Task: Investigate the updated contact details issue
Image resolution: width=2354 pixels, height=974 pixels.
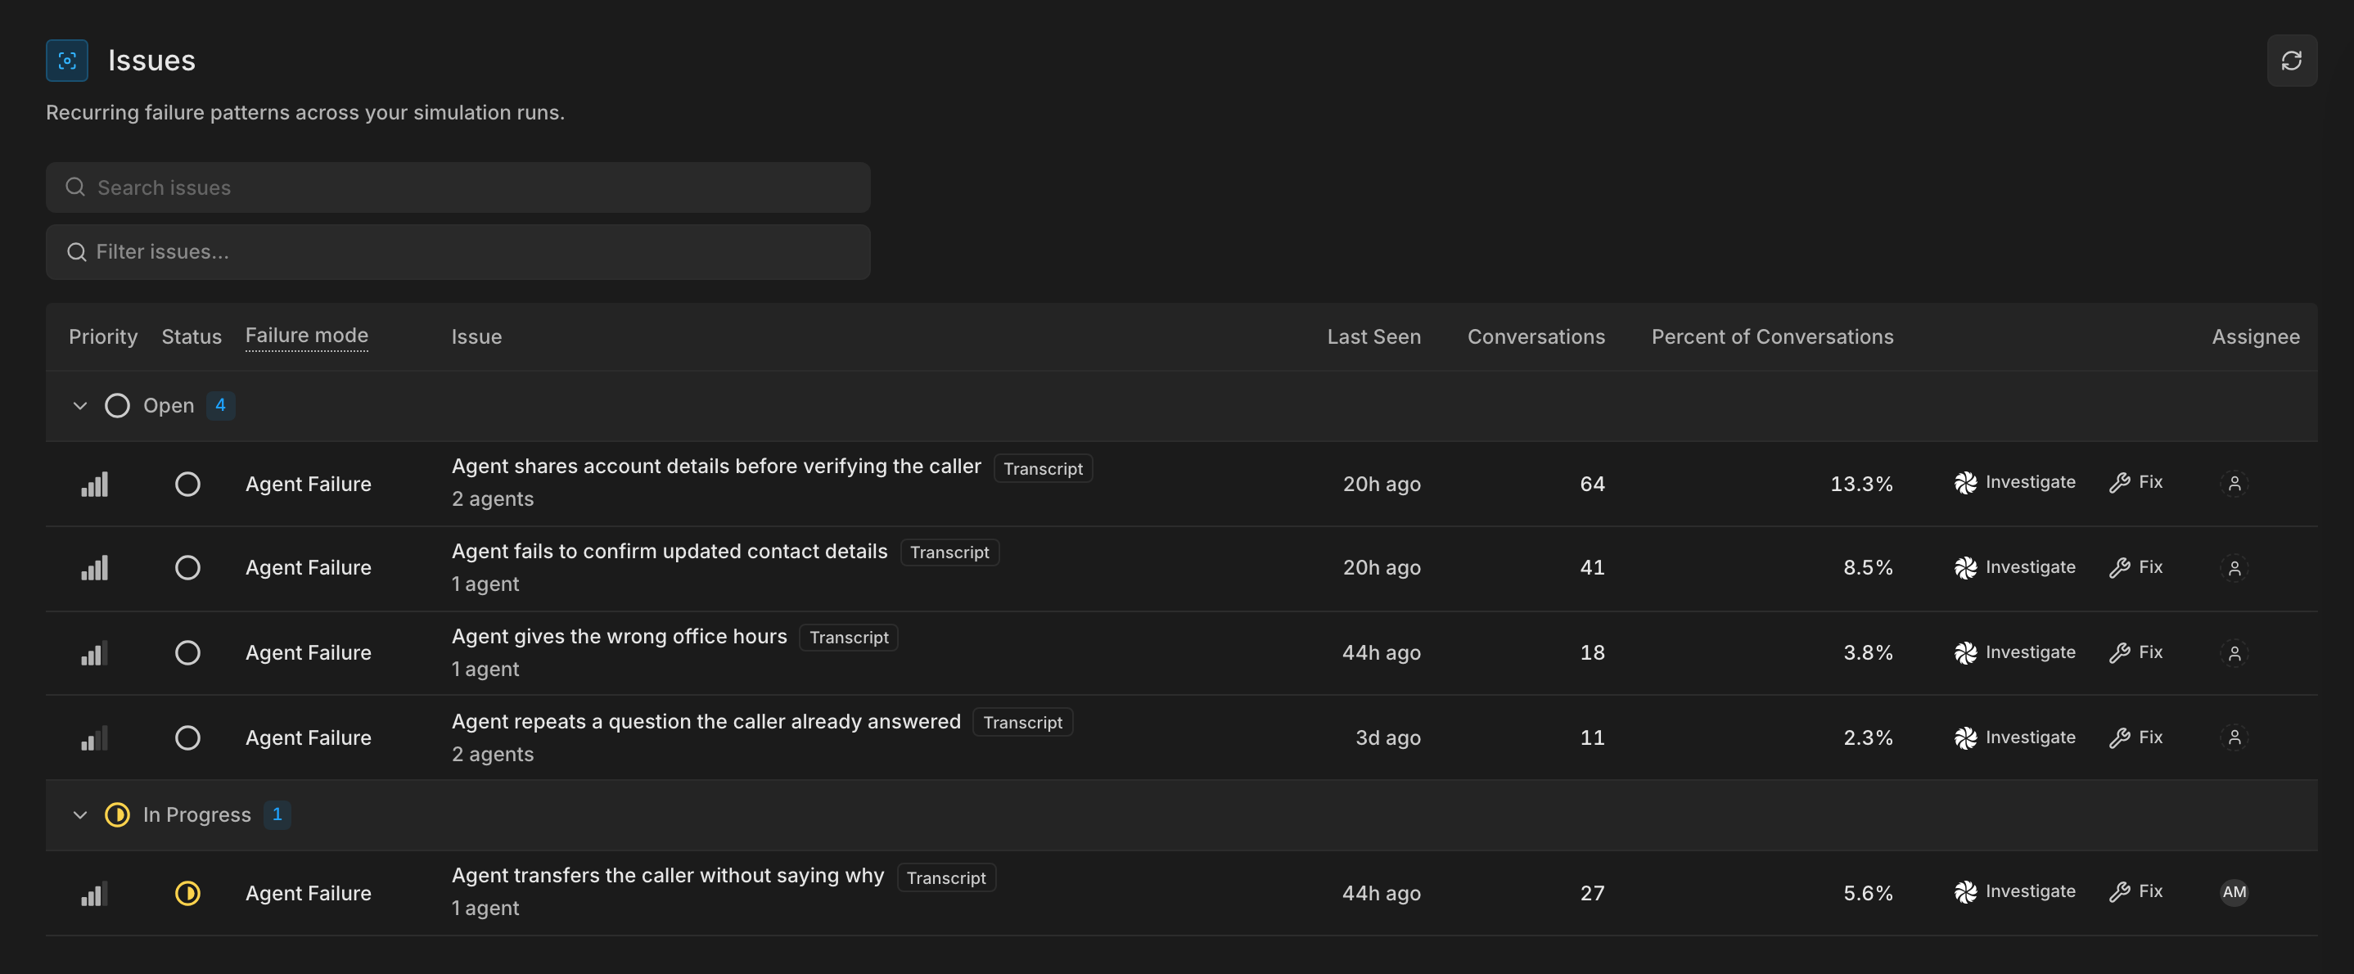Action: tap(2014, 567)
